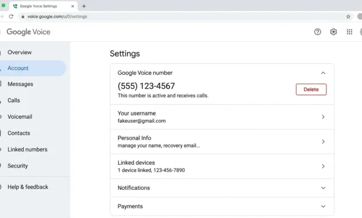The image size is (362, 218).
Task: Open the Google apps grid
Action: tap(349, 32)
